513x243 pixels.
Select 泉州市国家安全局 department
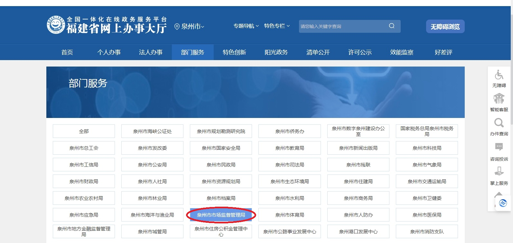(221, 148)
